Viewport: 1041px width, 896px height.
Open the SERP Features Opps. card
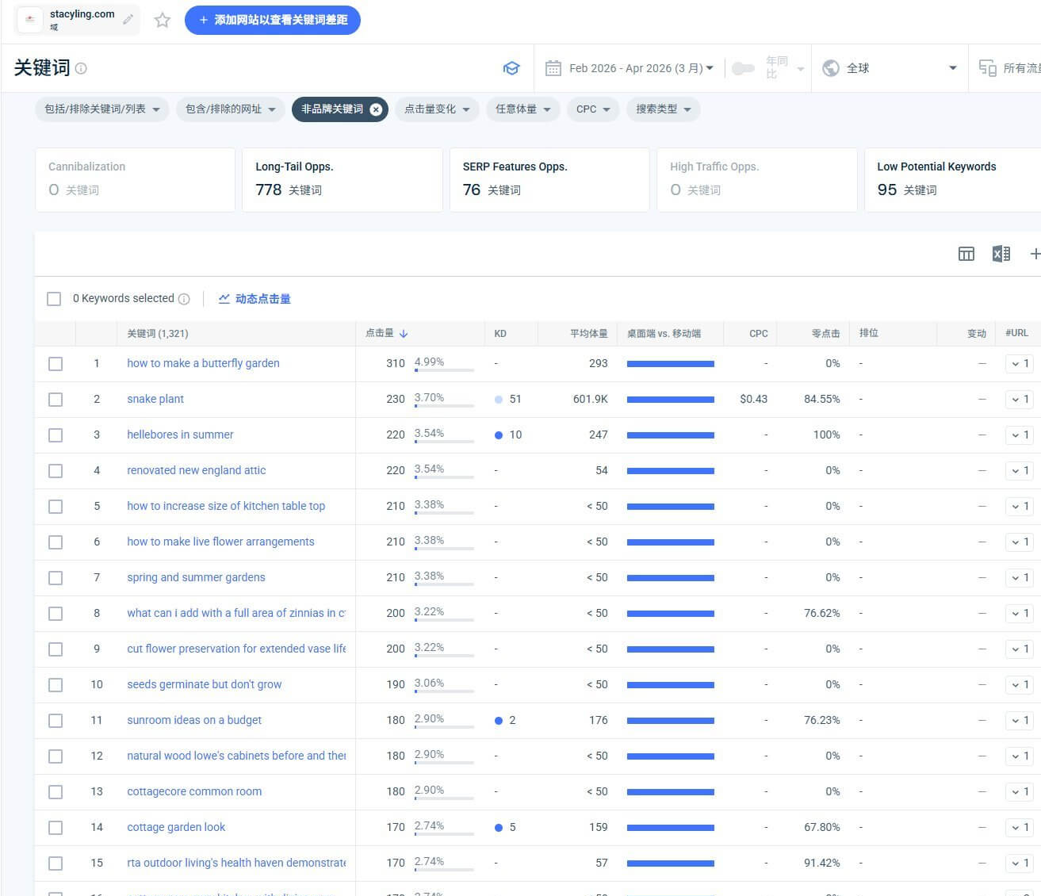(549, 180)
